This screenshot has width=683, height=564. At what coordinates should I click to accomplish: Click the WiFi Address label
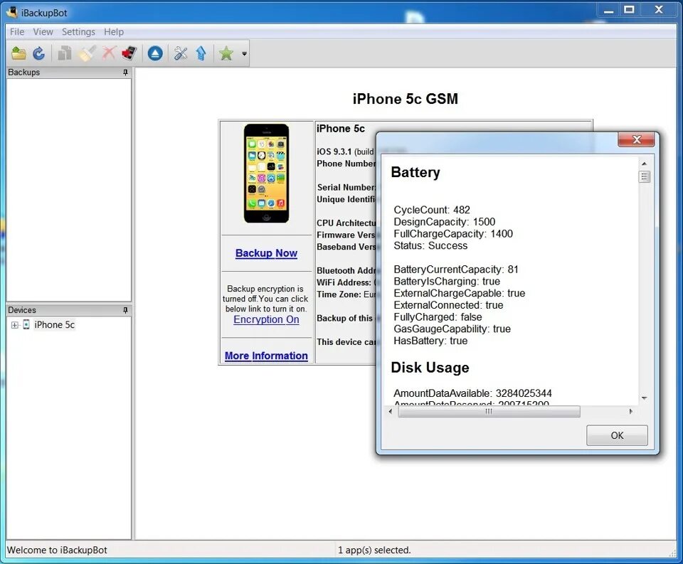344,282
